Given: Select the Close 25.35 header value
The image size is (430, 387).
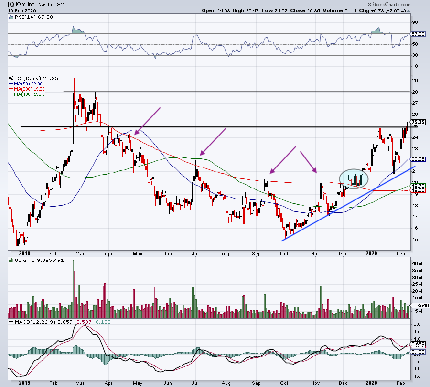Looking at the screenshot, I should (x=305, y=11).
